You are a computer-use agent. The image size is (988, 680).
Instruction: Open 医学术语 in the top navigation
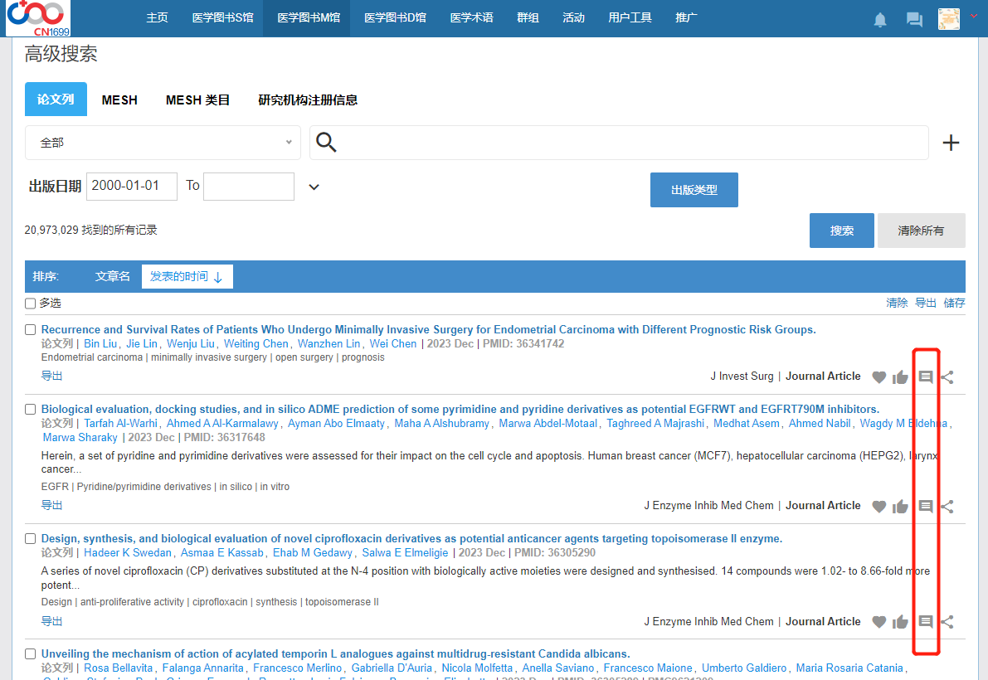coord(471,17)
